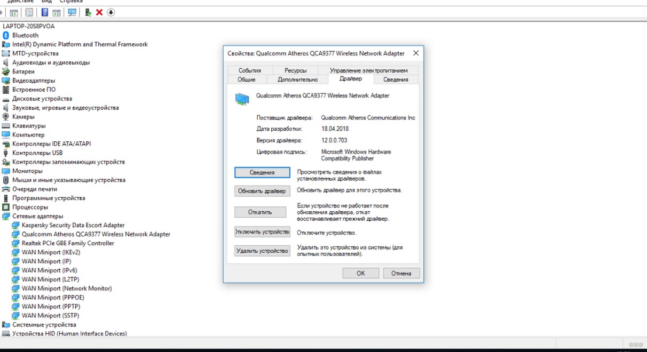Select Realtek PCIe GBE Family Controller

pos(68,243)
